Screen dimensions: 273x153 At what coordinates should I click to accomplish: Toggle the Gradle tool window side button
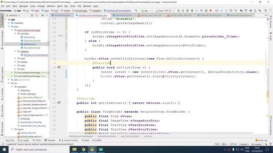271,36
